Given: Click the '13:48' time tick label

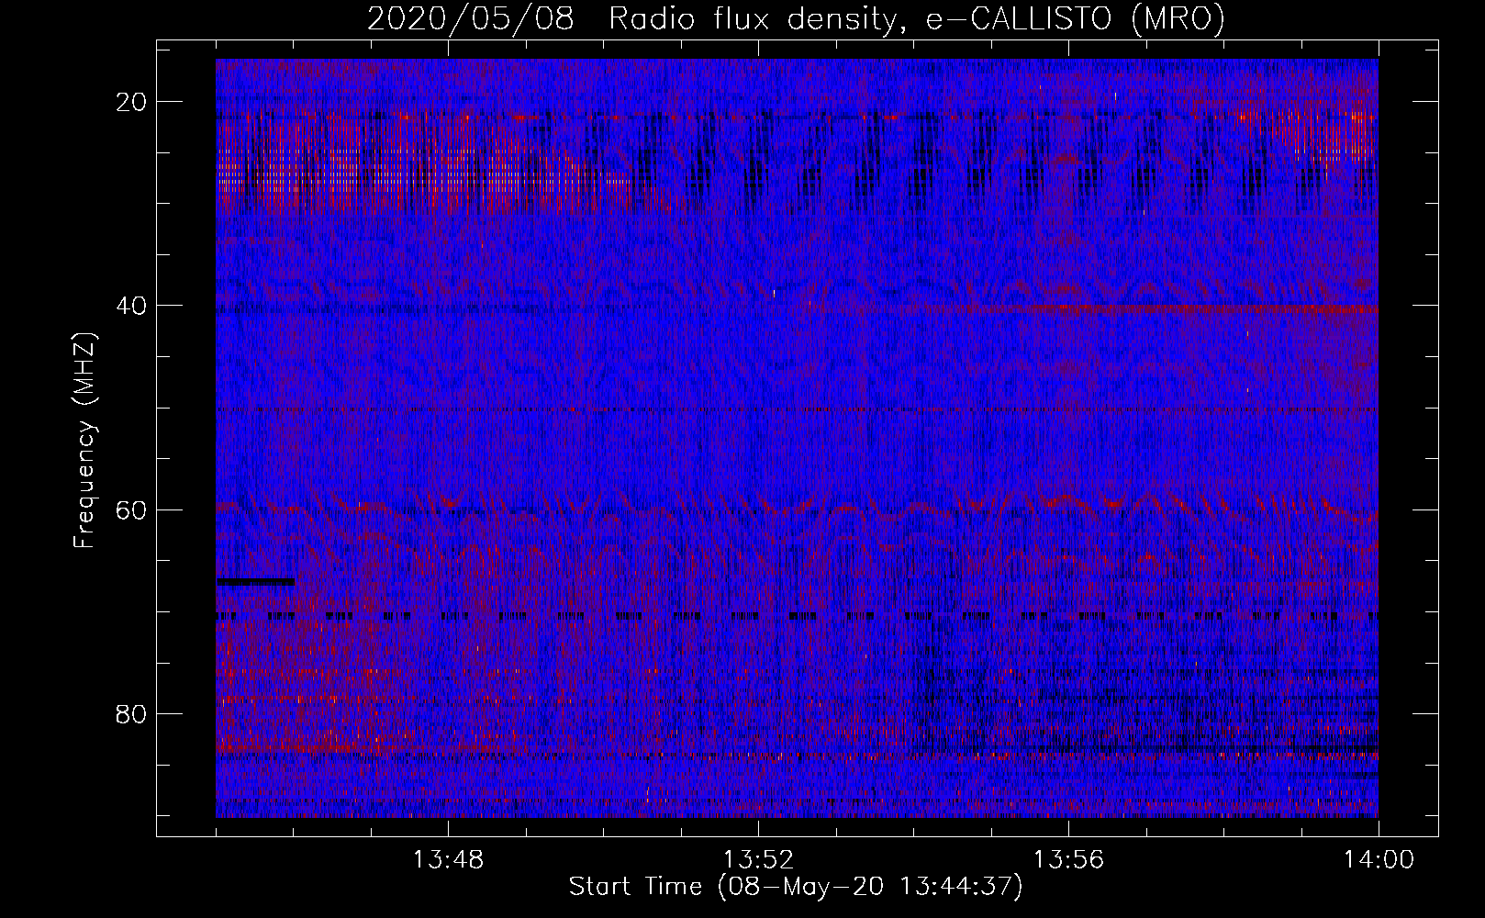Looking at the screenshot, I should tap(448, 860).
